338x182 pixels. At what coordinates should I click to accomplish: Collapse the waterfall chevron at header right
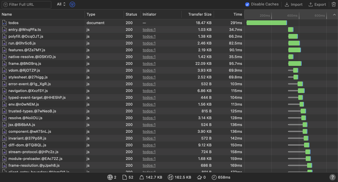(334, 15)
